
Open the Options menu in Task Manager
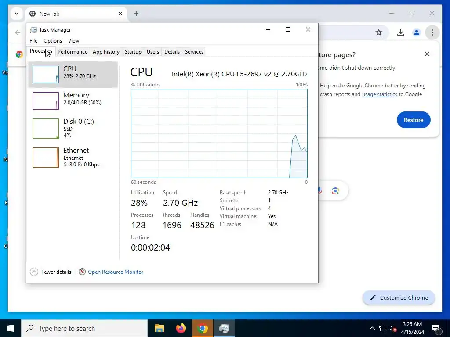point(53,41)
